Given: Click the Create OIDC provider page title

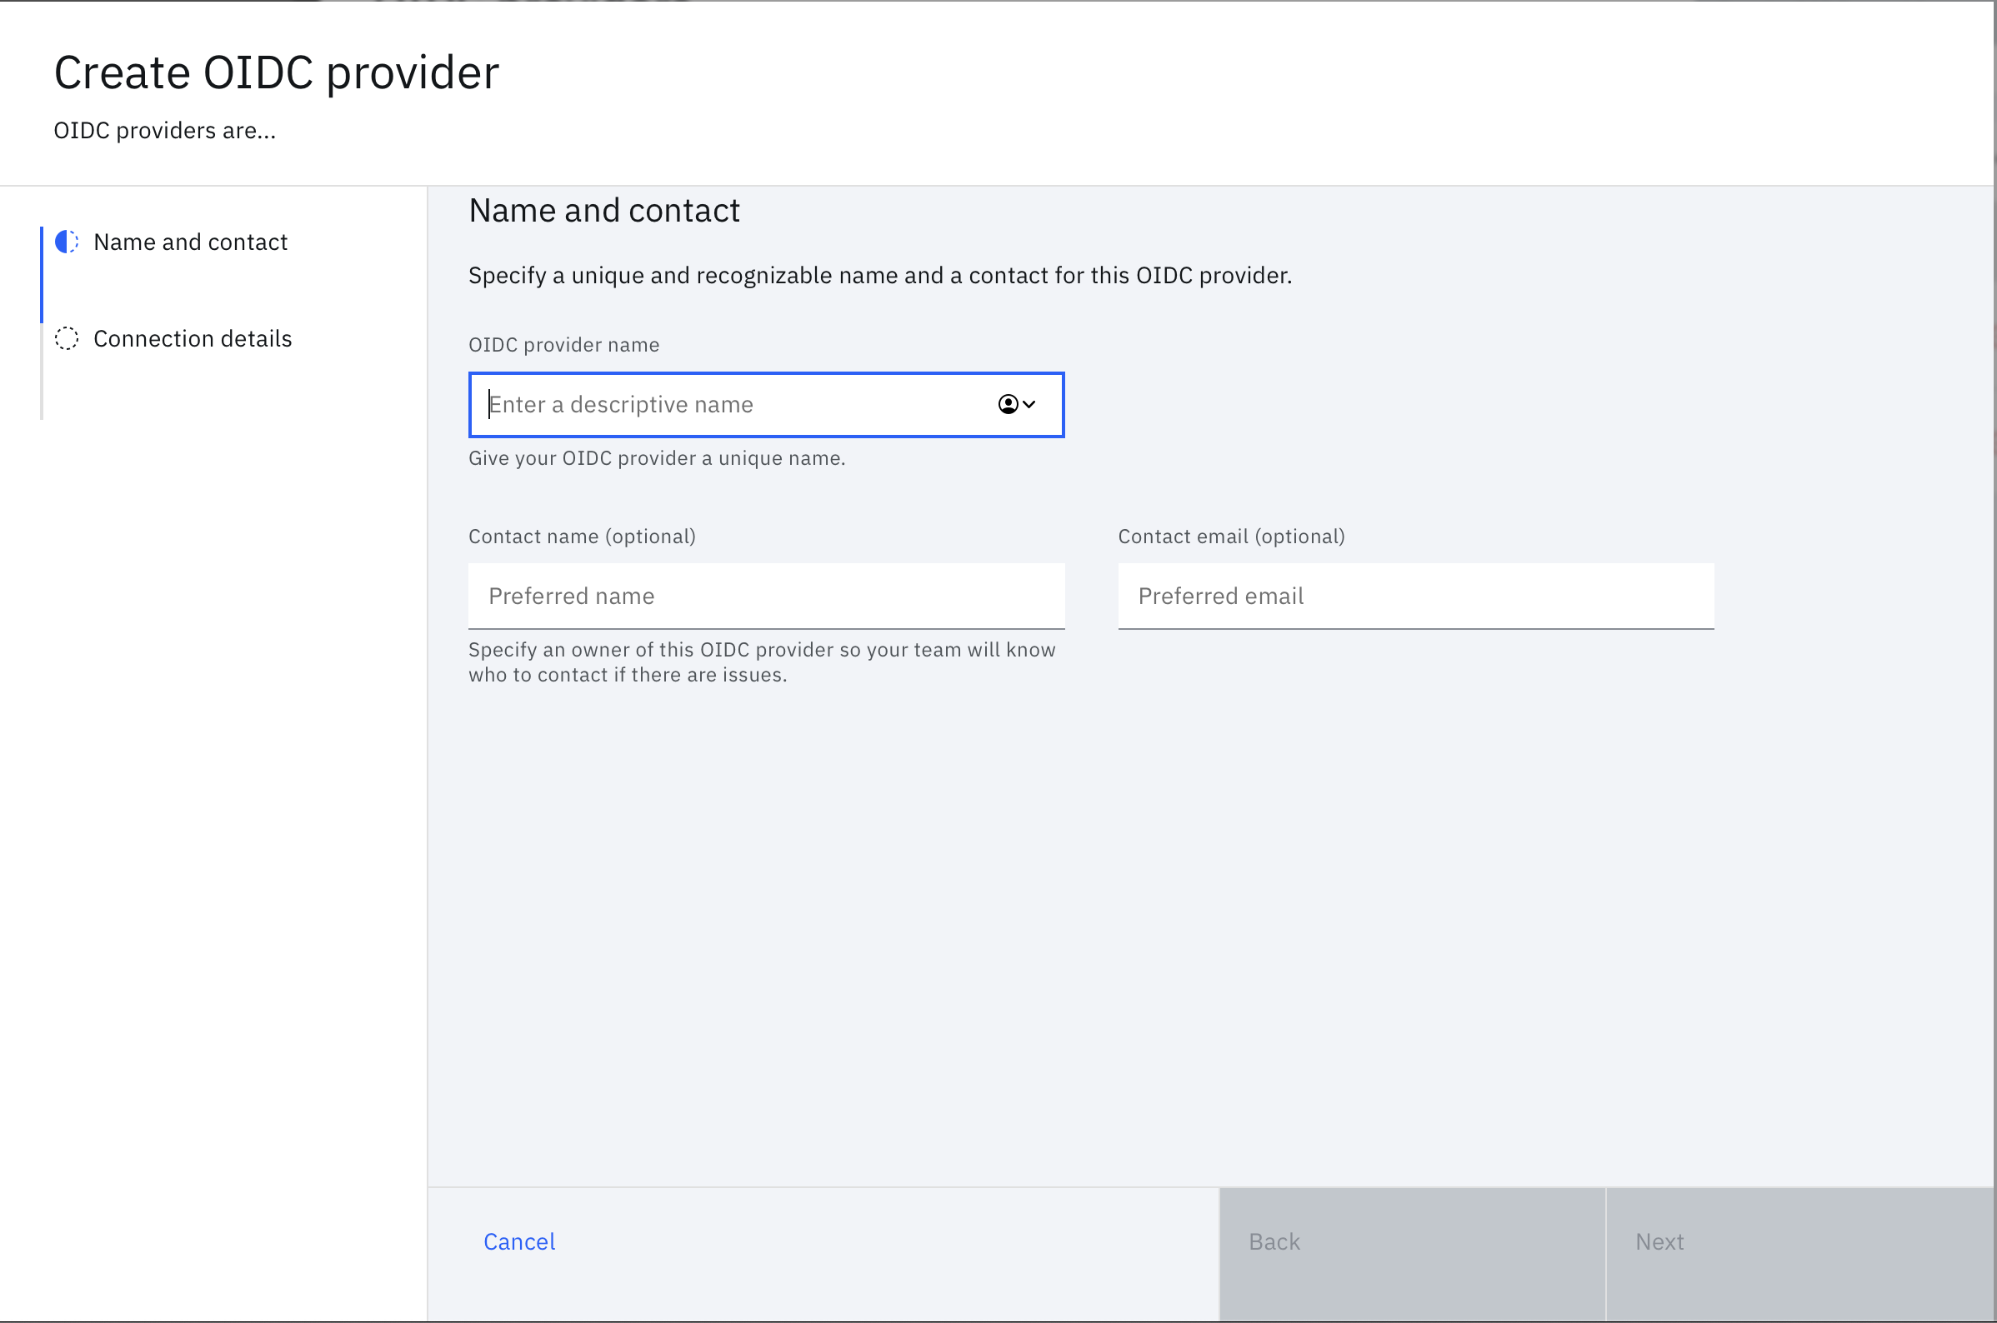Looking at the screenshot, I should point(276,72).
